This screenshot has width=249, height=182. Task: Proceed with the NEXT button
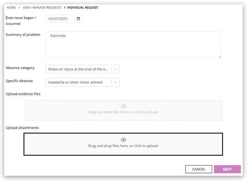(x=227, y=169)
